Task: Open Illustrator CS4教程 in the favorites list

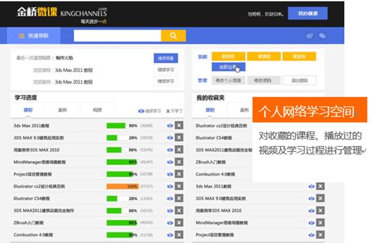Action: pyautogui.click(x=213, y=138)
